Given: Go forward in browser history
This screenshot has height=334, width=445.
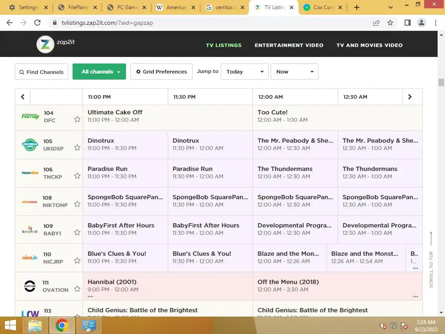Looking at the screenshot, I should (x=23, y=23).
